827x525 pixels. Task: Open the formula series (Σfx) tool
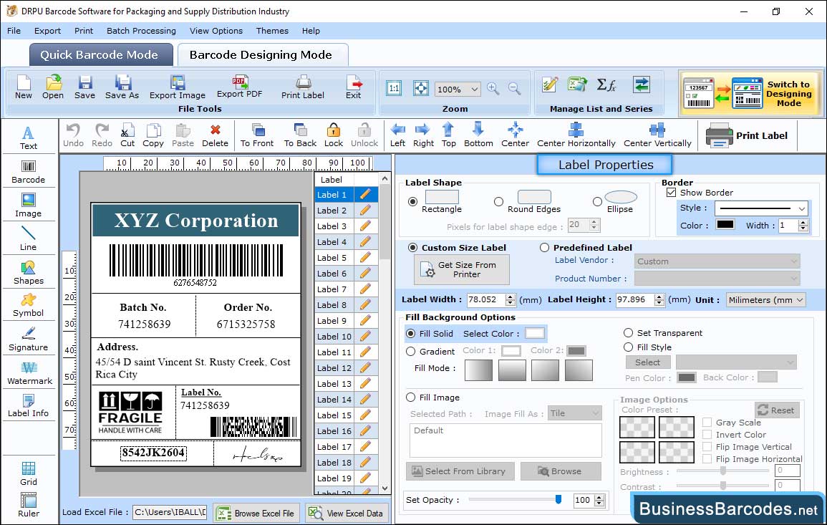click(x=606, y=85)
